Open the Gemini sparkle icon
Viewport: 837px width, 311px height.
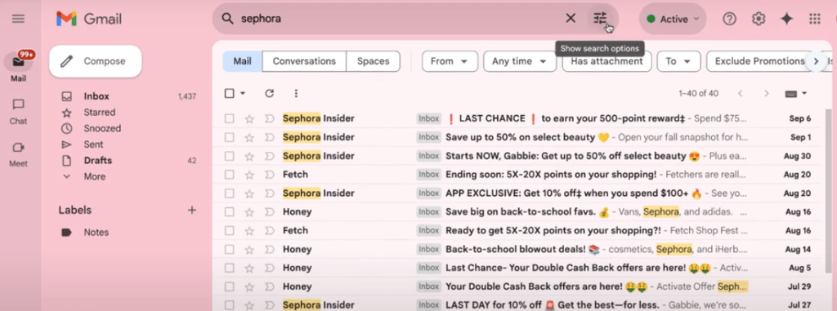pos(786,19)
